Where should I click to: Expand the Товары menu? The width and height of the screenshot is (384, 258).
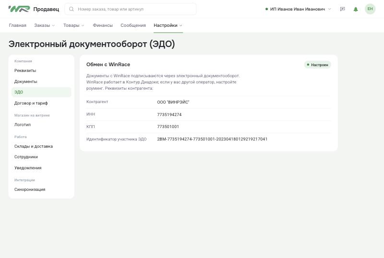point(74,25)
